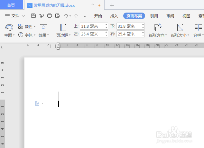
Task: Decrease the bottom margin with down stepper
Action: (143, 28)
